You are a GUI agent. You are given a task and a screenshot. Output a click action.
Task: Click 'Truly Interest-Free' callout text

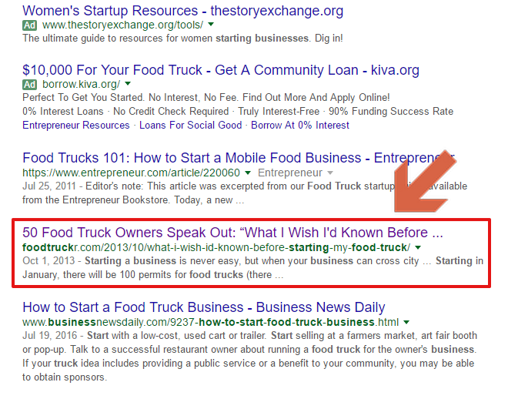click(x=279, y=112)
